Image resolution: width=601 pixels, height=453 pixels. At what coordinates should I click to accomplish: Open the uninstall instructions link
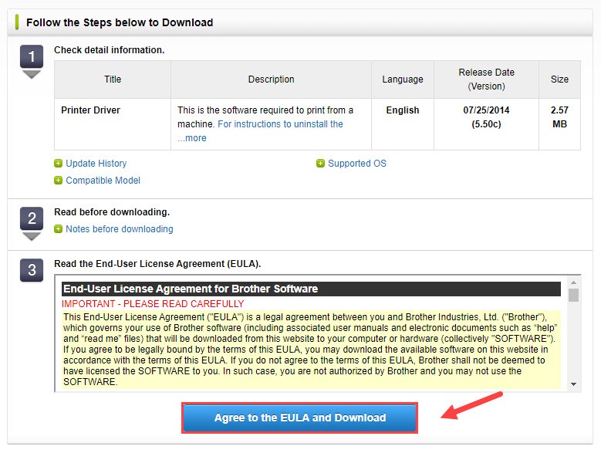pyautogui.click(x=280, y=124)
